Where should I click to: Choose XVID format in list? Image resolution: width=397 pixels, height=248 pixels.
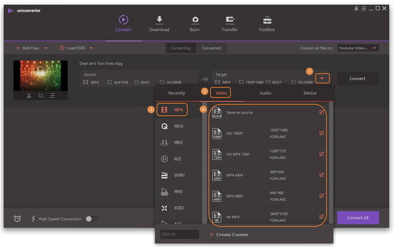click(x=178, y=208)
